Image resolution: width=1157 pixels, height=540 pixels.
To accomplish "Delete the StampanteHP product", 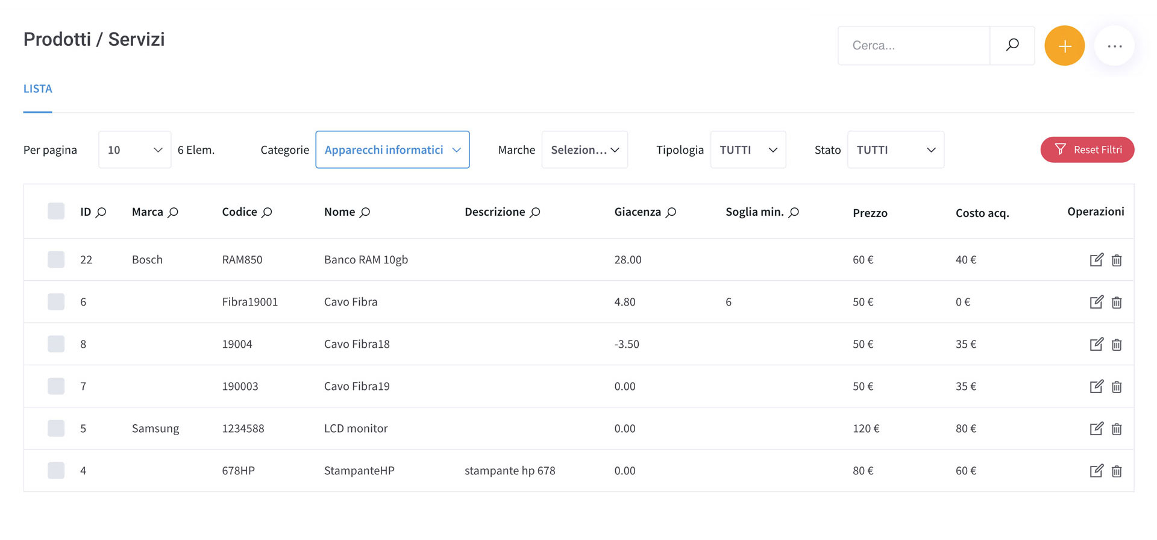I will 1117,471.
